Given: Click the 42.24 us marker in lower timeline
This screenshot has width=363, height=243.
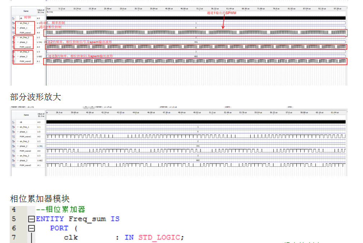Looking at the screenshot, I should point(105,113).
